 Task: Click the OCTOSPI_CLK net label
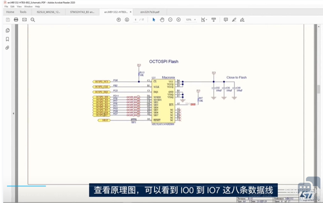click(102, 87)
